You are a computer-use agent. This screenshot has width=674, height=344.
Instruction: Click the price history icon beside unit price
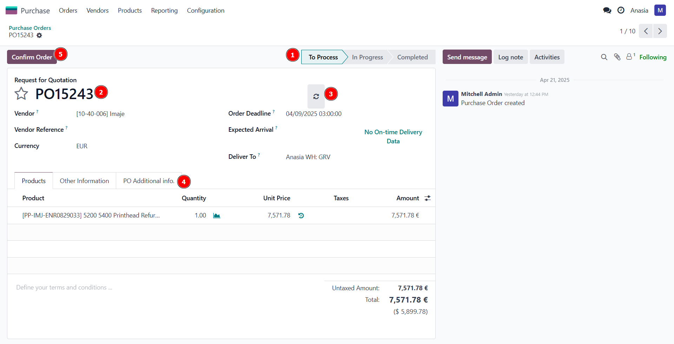point(301,215)
